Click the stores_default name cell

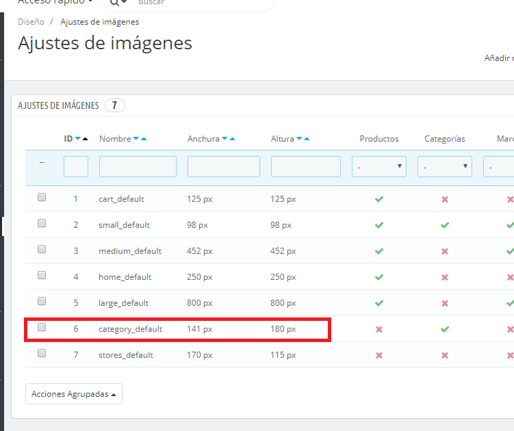[126, 355]
